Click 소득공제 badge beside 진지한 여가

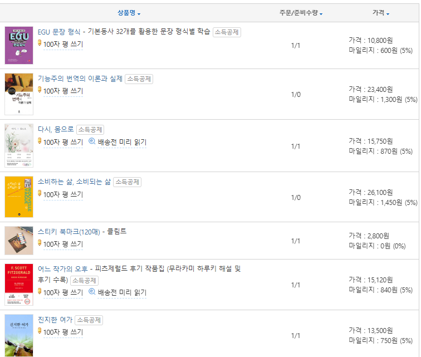point(89,320)
